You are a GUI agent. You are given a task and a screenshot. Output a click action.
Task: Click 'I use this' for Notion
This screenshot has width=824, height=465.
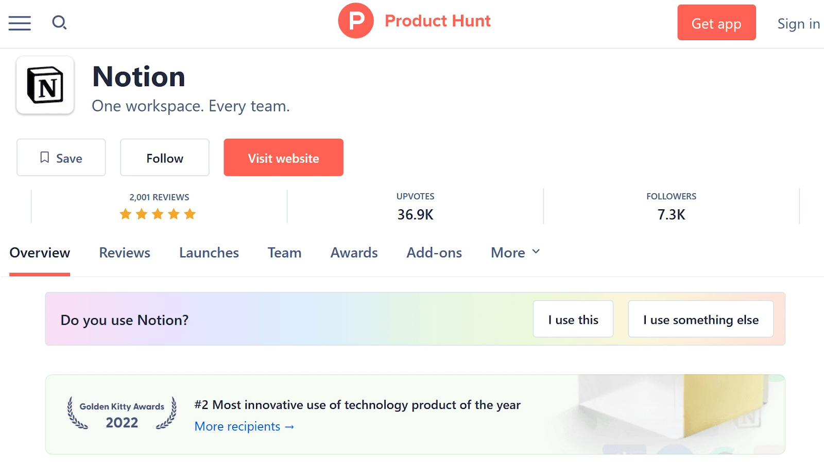[573, 319]
